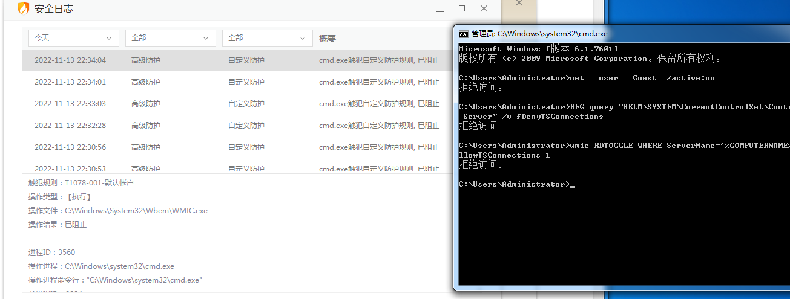This screenshot has width=790, height=299.
Task: Click the 操作类型【执行】detail line
Action: 60,196
